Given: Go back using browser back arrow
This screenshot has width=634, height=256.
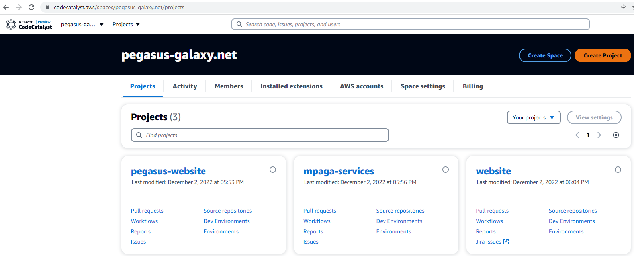Looking at the screenshot, I should [x=6, y=7].
